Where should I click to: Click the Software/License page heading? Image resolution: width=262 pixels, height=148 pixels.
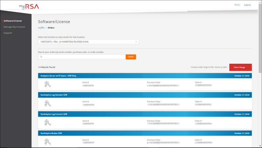54,22
